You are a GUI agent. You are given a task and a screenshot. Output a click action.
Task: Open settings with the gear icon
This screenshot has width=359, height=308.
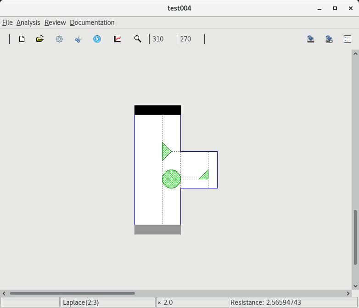coord(59,39)
